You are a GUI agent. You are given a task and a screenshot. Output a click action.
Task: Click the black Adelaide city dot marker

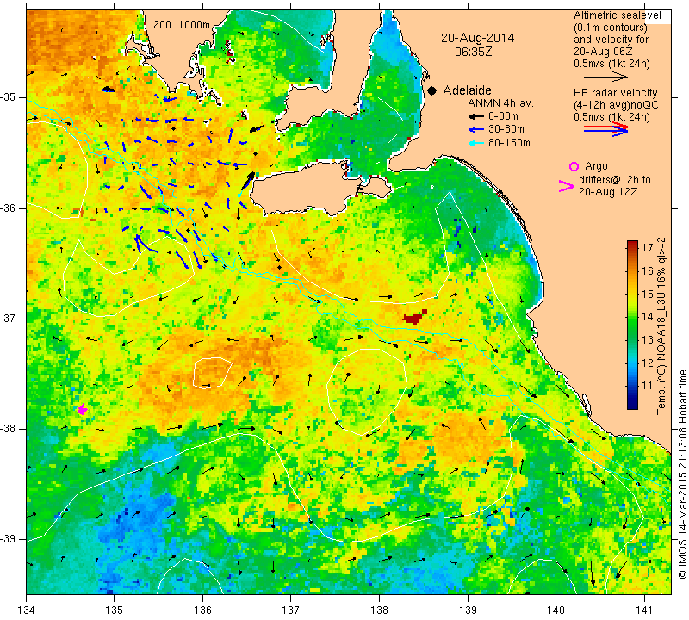coord(432,90)
